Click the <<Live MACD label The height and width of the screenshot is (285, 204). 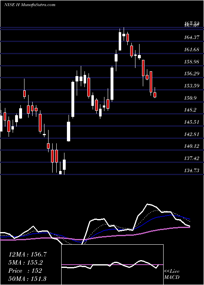[x=172, y=274]
